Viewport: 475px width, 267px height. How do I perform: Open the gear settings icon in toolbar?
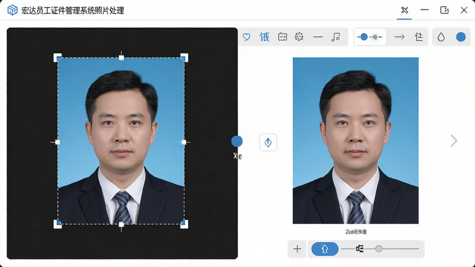pos(299,37)
